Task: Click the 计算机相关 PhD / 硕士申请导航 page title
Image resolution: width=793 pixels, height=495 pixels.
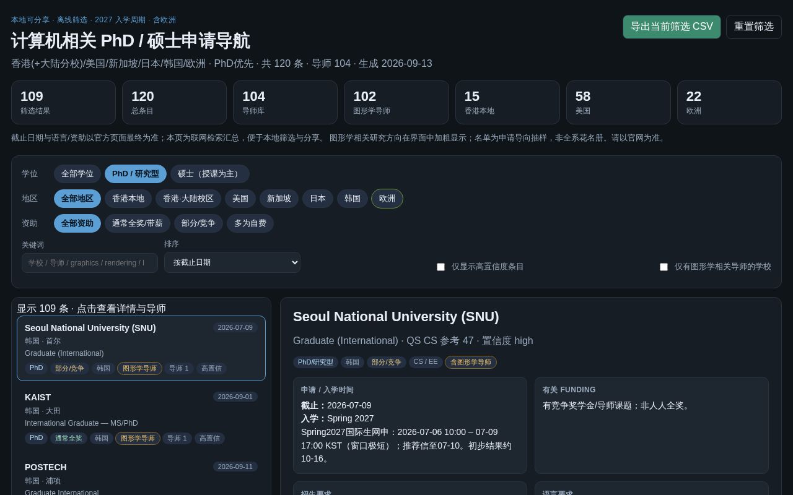Action: point(131,41)
